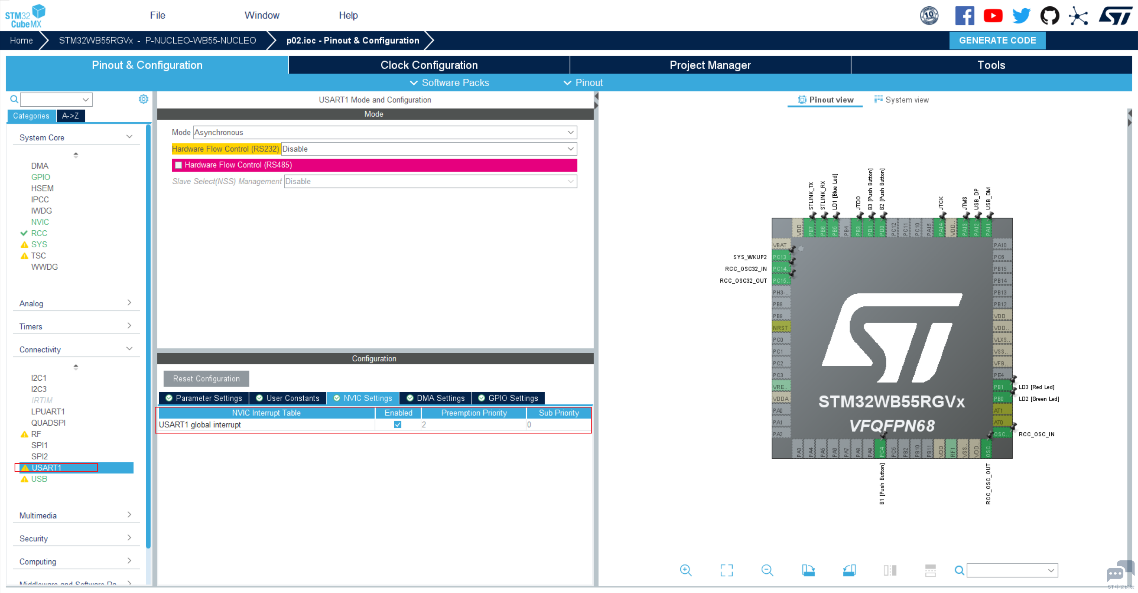
Task: Fit the pinout view to the window
Action: [727, 571]
